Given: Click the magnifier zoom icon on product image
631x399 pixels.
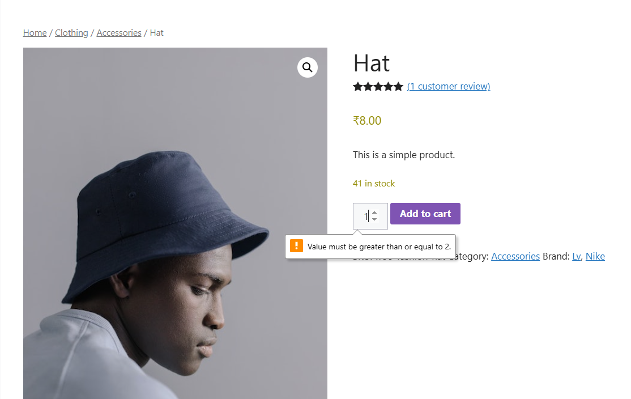Looking at the screenshot, I should point(307,67).
